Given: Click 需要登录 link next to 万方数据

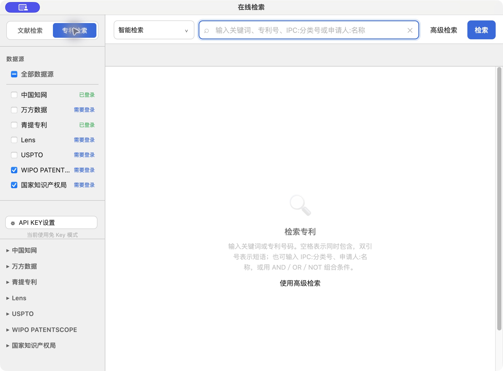Looking at the screenshot, I should click(x=84, y=110).
